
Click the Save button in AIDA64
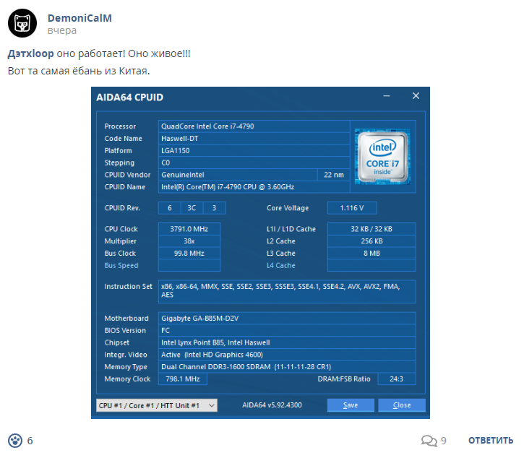click(351, 405)
